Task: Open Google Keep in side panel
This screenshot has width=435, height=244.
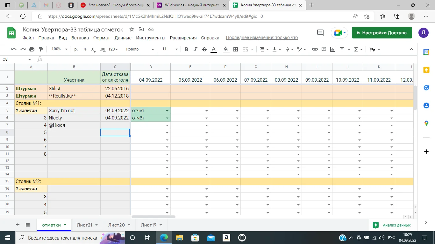Action: click(x=426, y=70)
